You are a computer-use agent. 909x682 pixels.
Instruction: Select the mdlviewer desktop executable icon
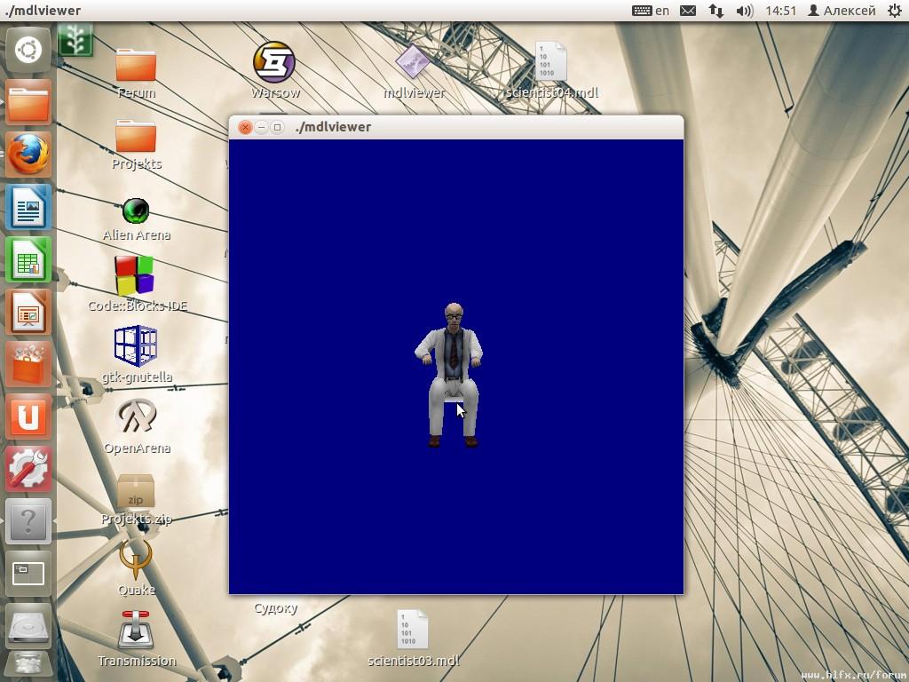coord(413,63)
